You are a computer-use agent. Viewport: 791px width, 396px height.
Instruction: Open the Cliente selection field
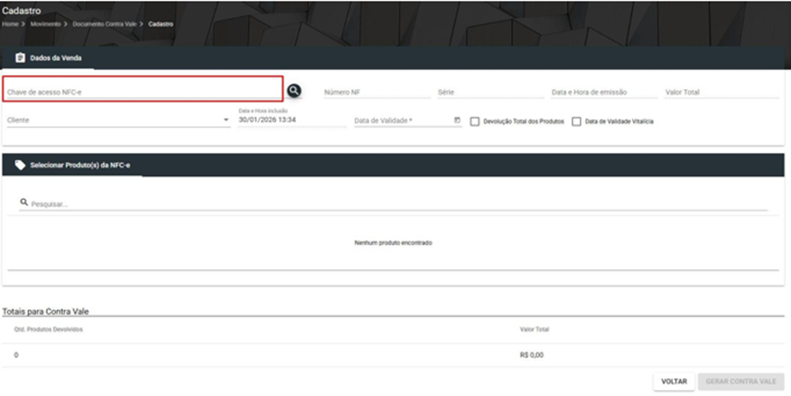[x=119, y=120]
